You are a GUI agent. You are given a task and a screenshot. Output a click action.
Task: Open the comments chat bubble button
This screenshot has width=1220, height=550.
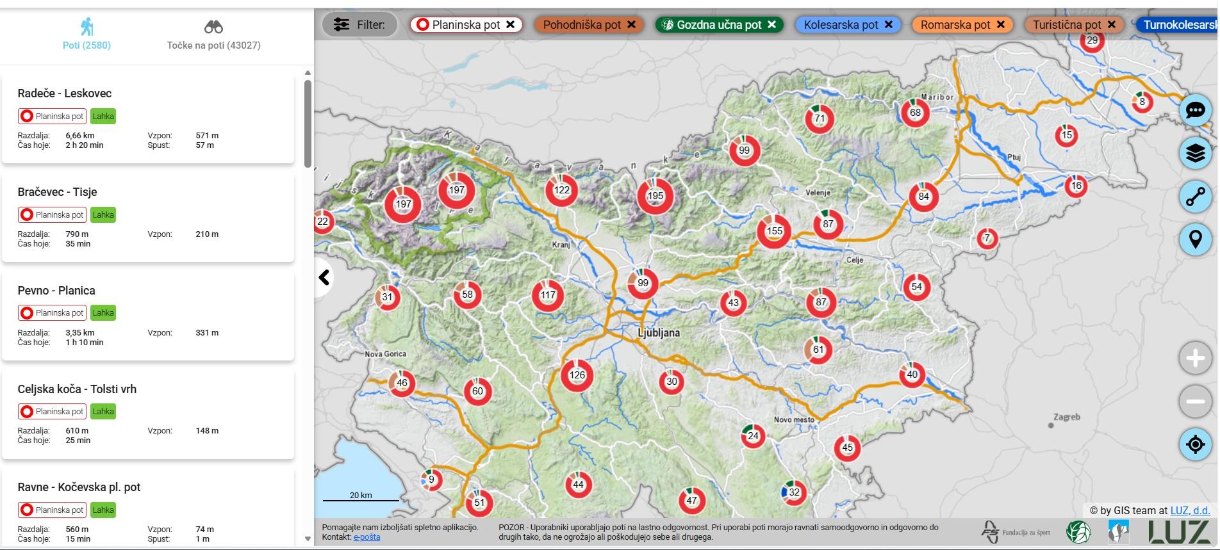coord(1195,110)
